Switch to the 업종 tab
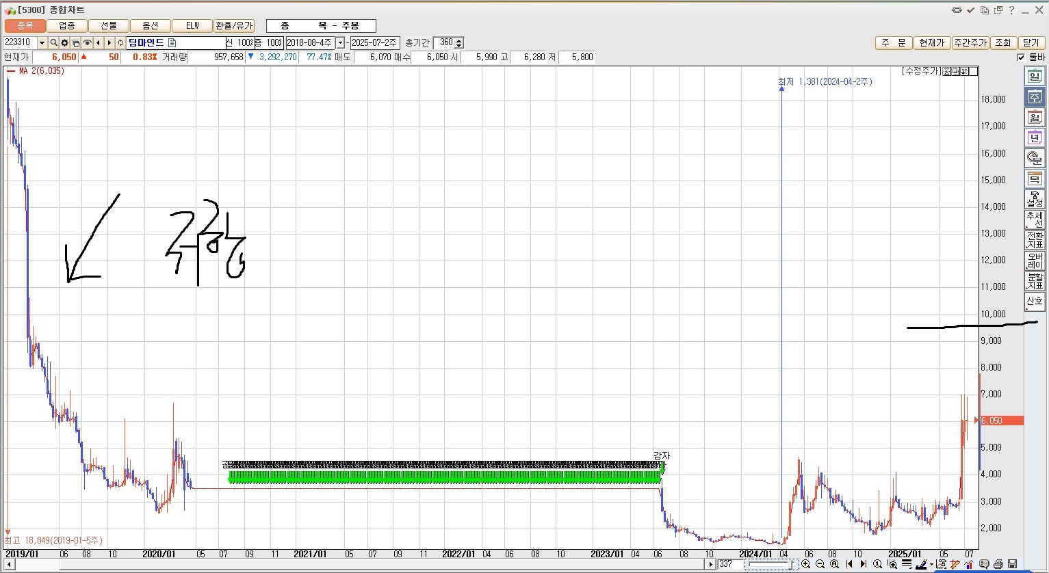Screen dimensions: 1049x573 [67, 25]
